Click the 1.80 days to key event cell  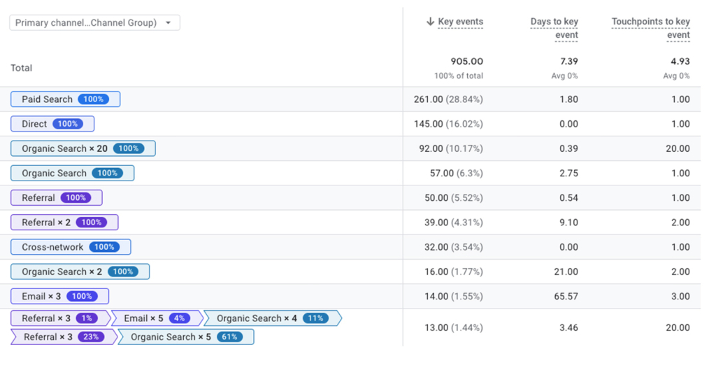[569, 99]
